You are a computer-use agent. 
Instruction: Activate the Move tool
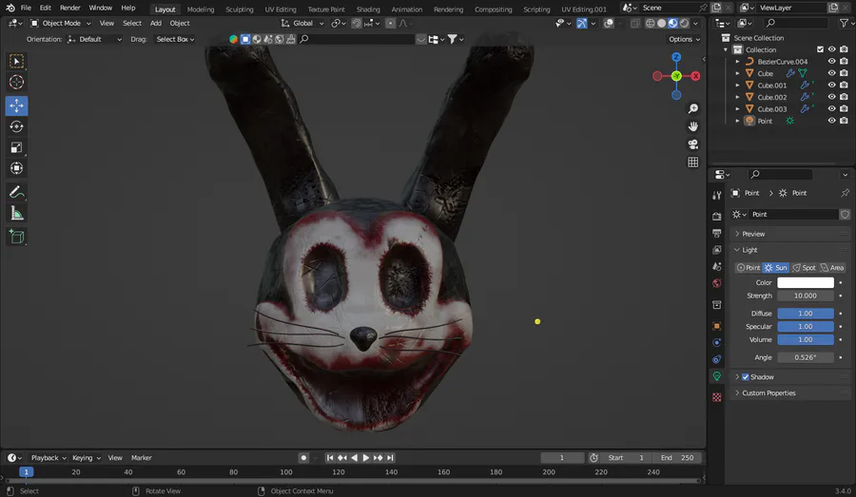[x=16, y=105]
